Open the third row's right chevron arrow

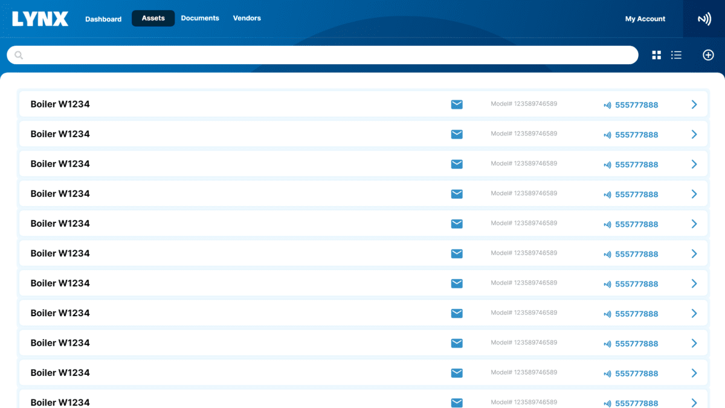[694, 164]
